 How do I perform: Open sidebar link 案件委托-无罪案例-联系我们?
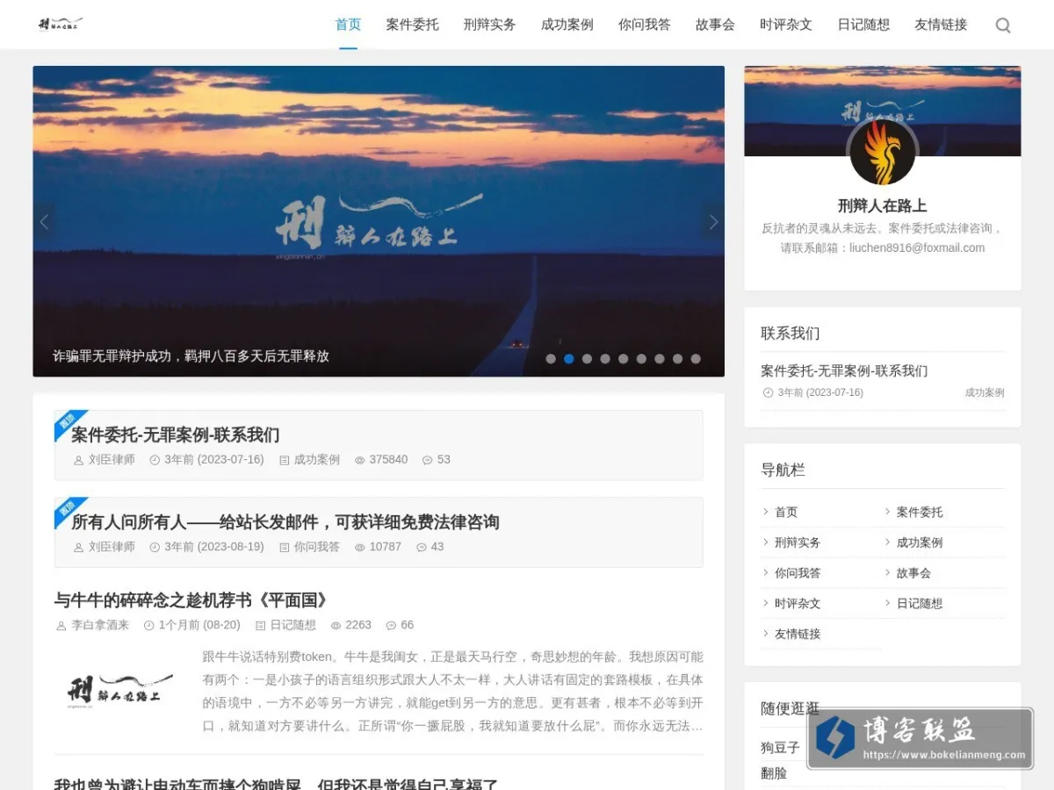pos(844,370)
